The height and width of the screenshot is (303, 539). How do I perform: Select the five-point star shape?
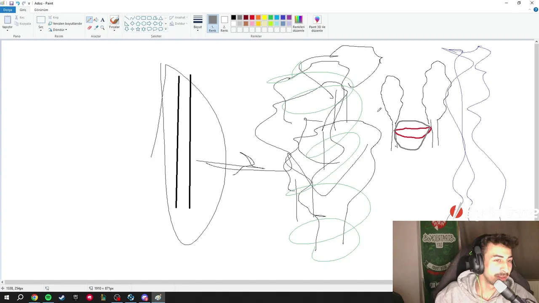point(138,29)
